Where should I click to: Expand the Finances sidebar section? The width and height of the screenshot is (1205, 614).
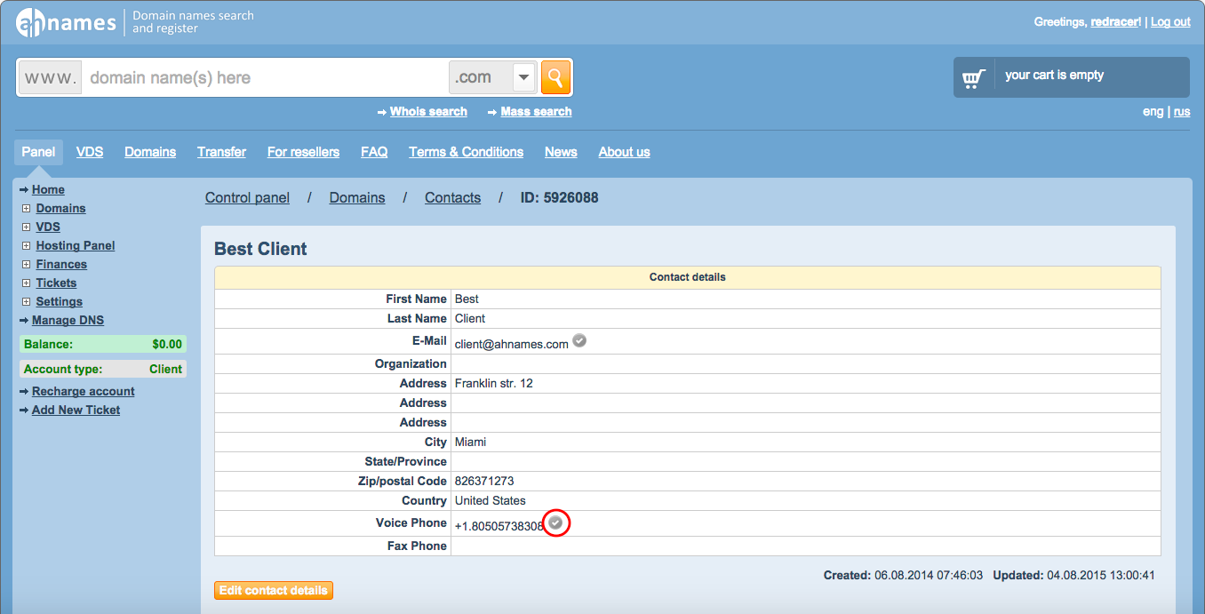27,265
